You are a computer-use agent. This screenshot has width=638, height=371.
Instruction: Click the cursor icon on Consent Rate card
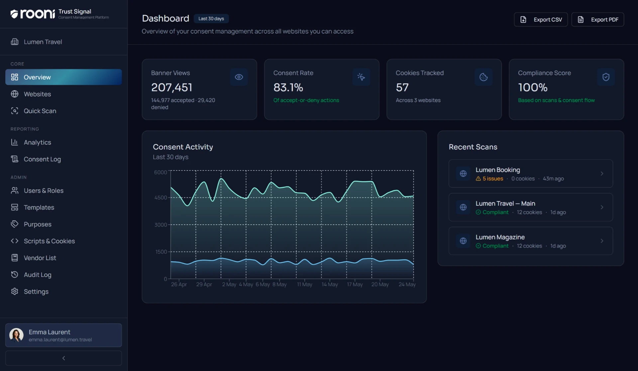pos(361,77)
